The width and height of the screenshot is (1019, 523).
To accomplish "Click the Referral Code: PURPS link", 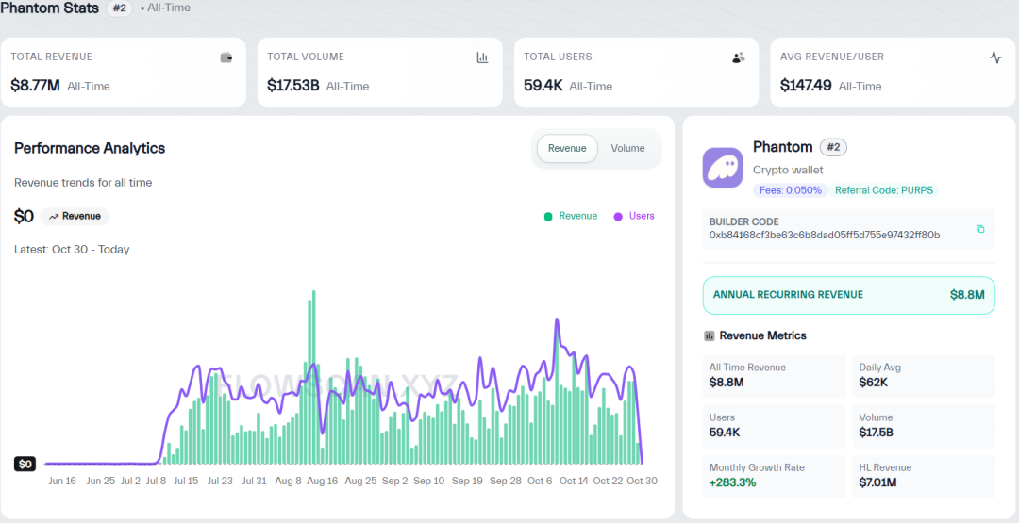I will coord(883,190).
